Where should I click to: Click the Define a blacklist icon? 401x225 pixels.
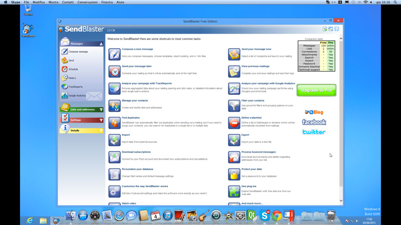point(234,123)
